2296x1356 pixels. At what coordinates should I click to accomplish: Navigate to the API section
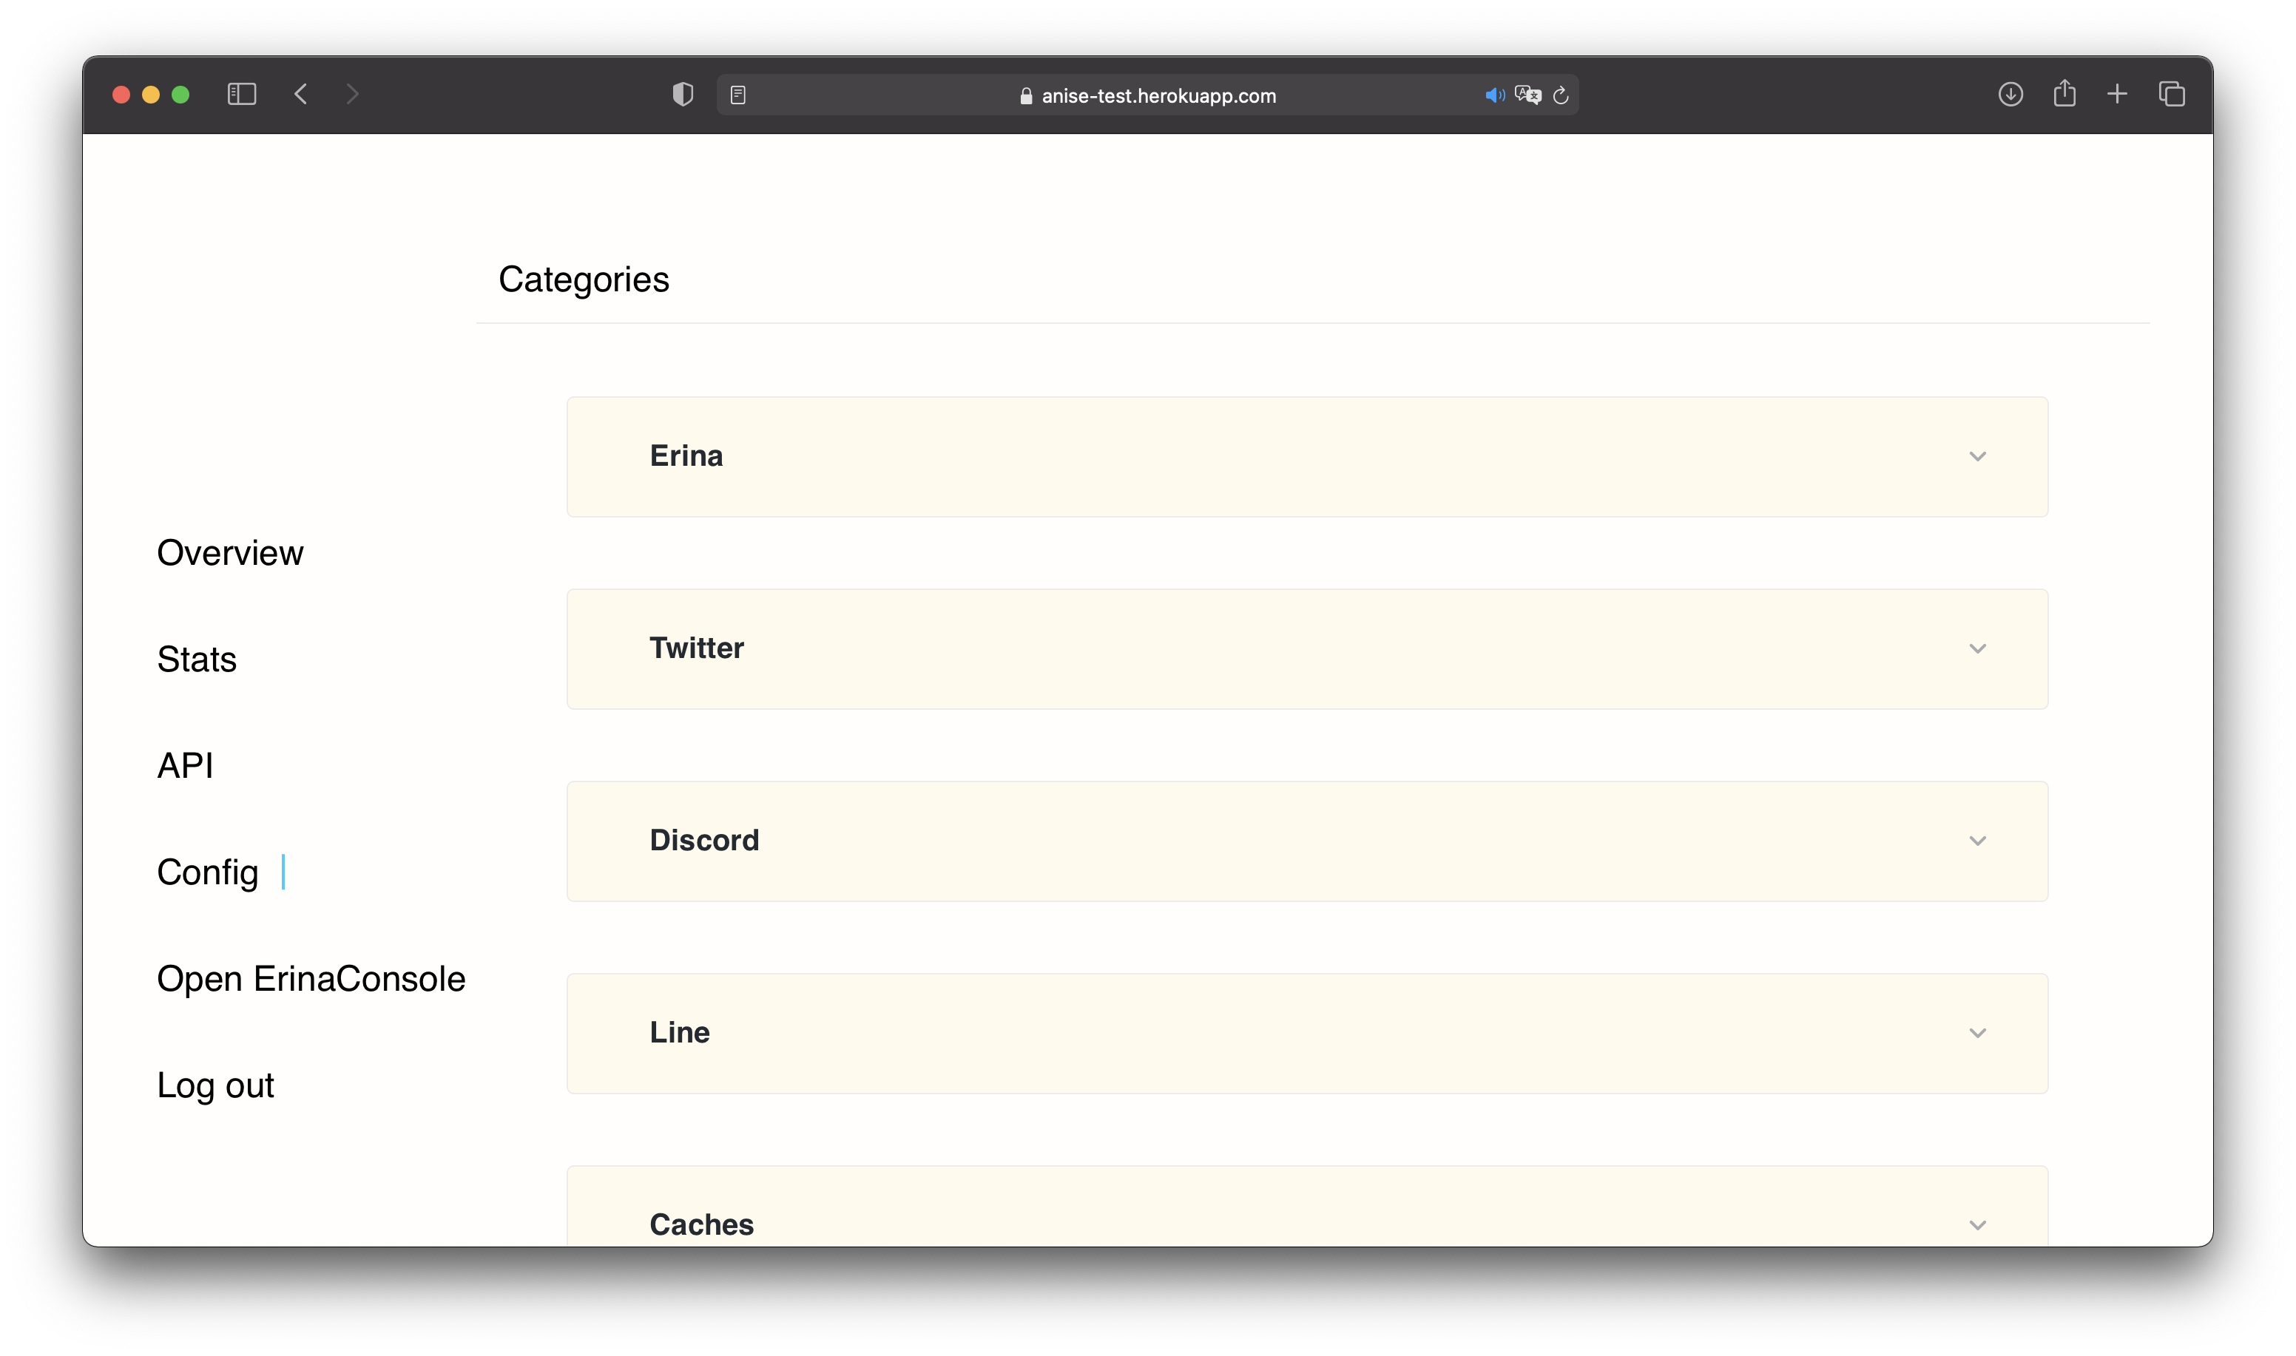(x=185, y=766)
